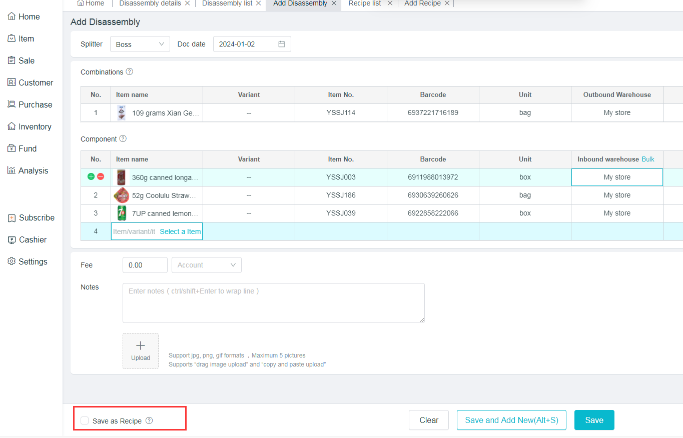This screenshot has height=438, width=683.
Task: Open the calendar icon in Doc date
Action: tap(282, 44)
